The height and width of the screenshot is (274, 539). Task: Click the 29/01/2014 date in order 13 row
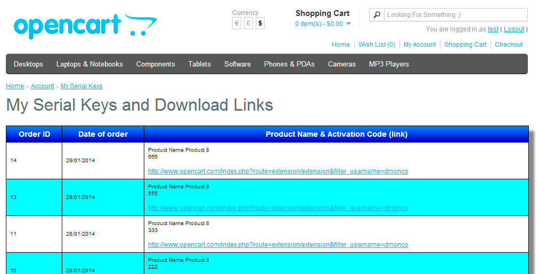click(x=80, y=197)
